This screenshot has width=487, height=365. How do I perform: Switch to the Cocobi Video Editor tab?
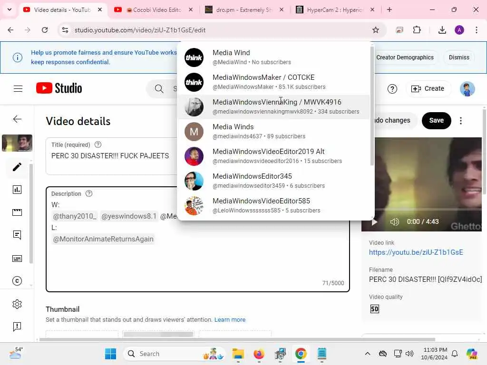(154, 10)
